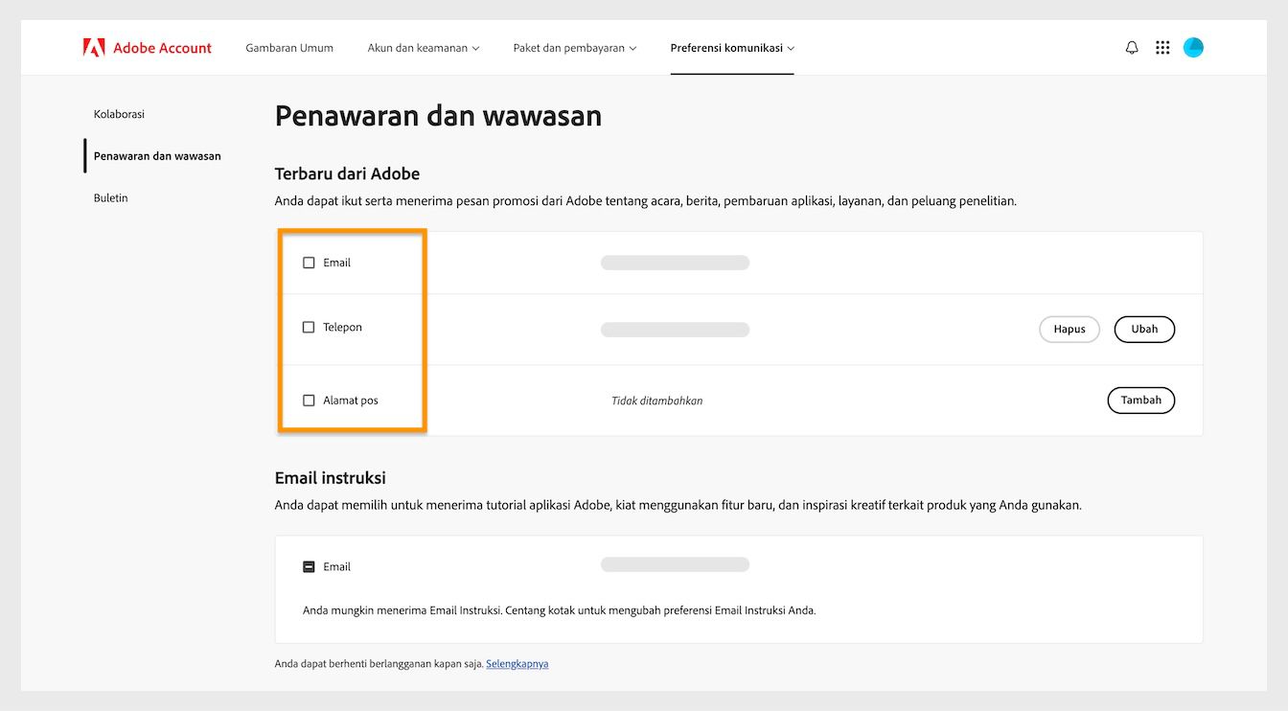
Task: Expand the Preferensi komunikasi dropdown
Action: [731, 46]
